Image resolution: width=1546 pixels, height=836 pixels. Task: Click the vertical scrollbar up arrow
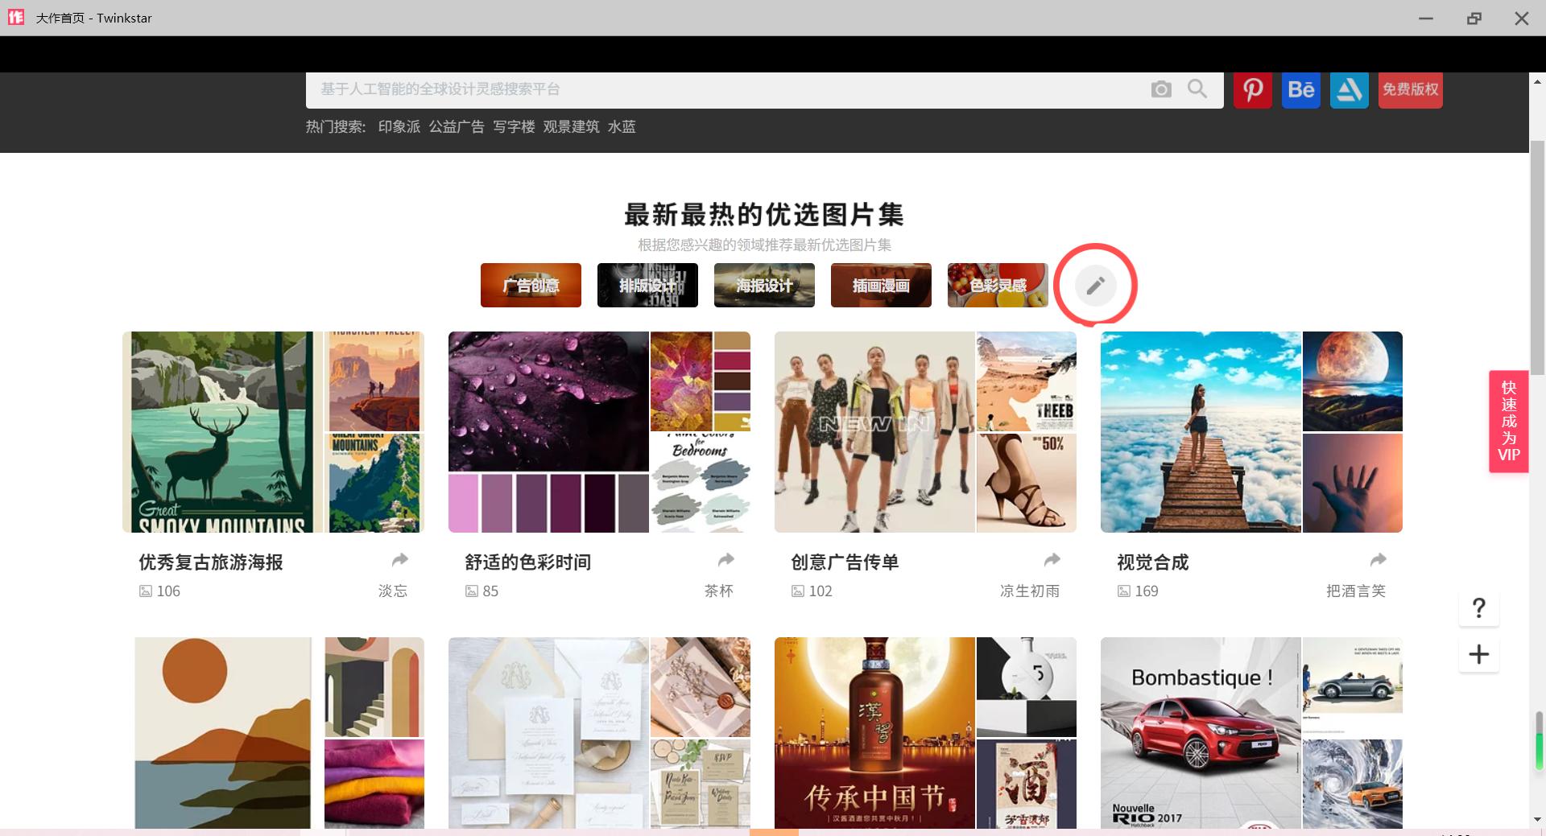coord(1538,81)
